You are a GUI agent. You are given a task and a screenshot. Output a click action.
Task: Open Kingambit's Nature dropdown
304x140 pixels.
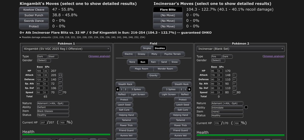tap(53, 103)
